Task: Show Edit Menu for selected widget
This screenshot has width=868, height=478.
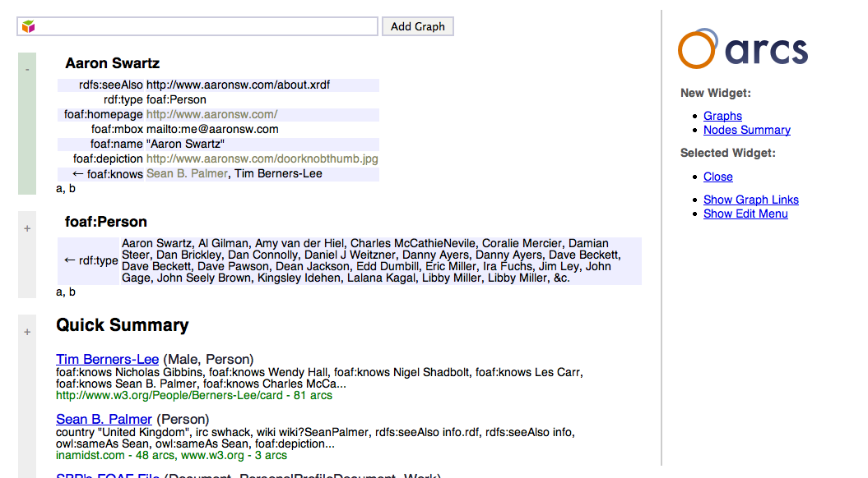Action: (x=745, y=214)
